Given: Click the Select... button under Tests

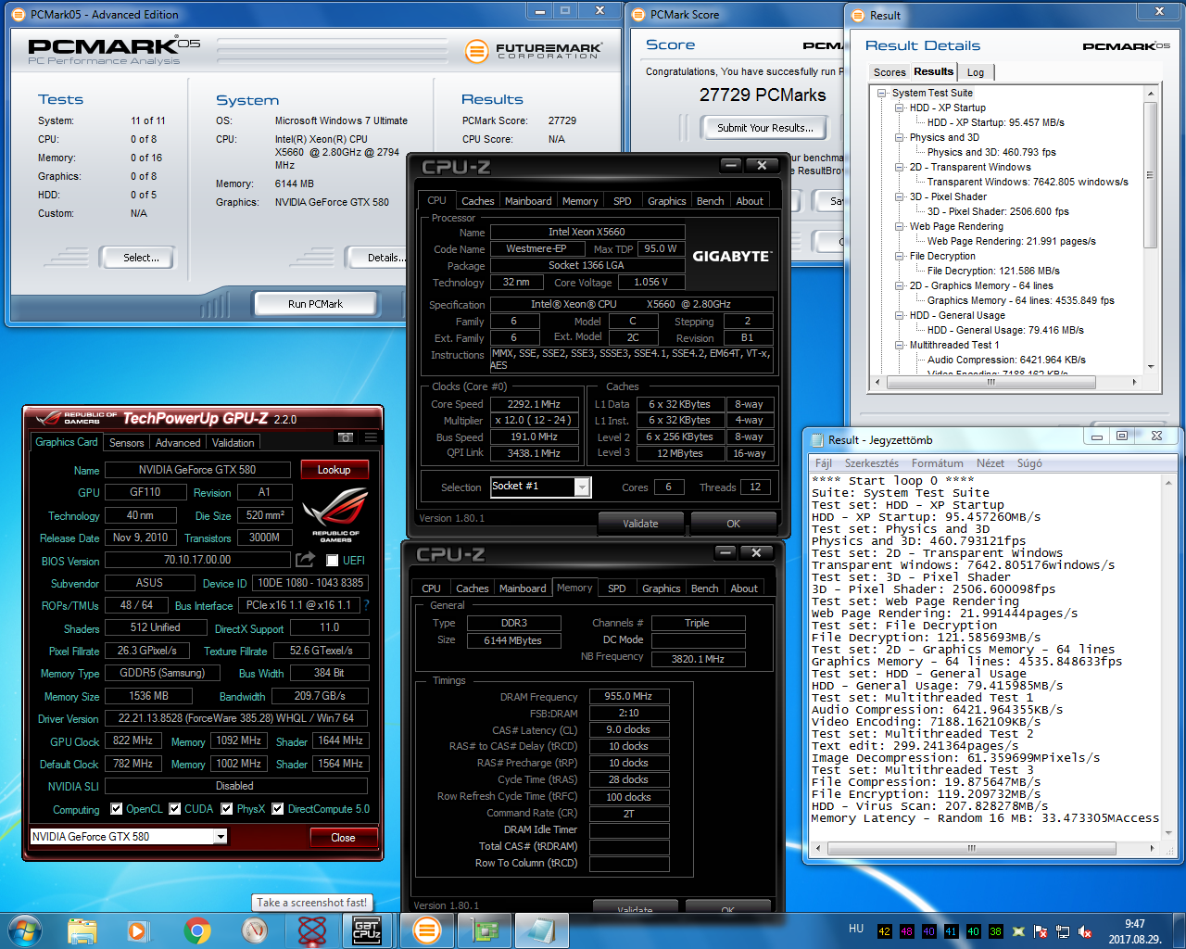Looking at the screenshot, I should [x=141, y=258].
